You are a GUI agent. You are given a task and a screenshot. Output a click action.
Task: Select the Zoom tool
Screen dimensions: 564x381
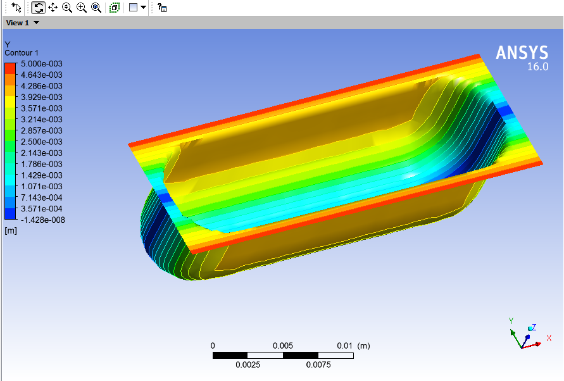coord(66,8)
